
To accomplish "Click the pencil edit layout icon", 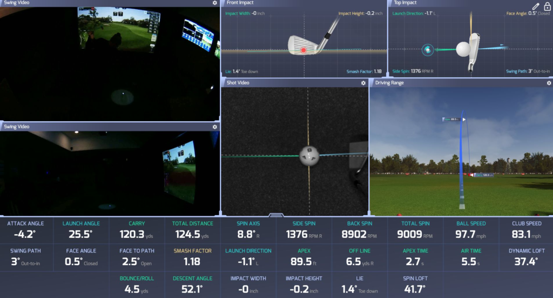I will (x=536, y=6).
